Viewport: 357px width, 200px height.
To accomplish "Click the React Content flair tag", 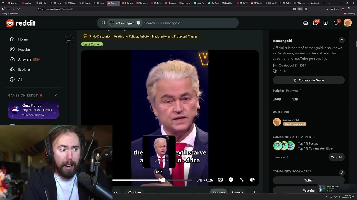I will click(92, 44).
